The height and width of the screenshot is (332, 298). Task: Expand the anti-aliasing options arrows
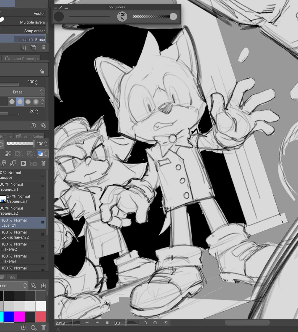click(x=42, y=102)
